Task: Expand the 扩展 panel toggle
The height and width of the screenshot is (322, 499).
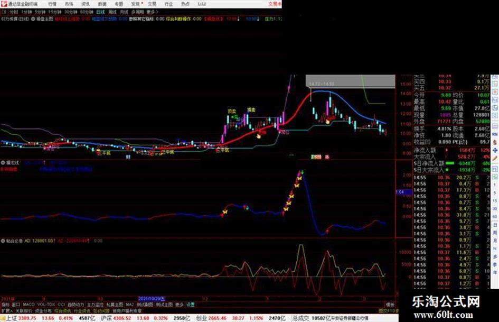Action: 6,310
